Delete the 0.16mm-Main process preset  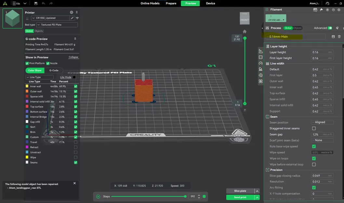pos(339,37)
